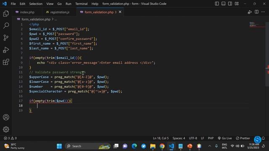Image resolution: width=269 pixels, height=151 pixels.
Task: Select language mode PHP in status bar
Action: [211, 138]
